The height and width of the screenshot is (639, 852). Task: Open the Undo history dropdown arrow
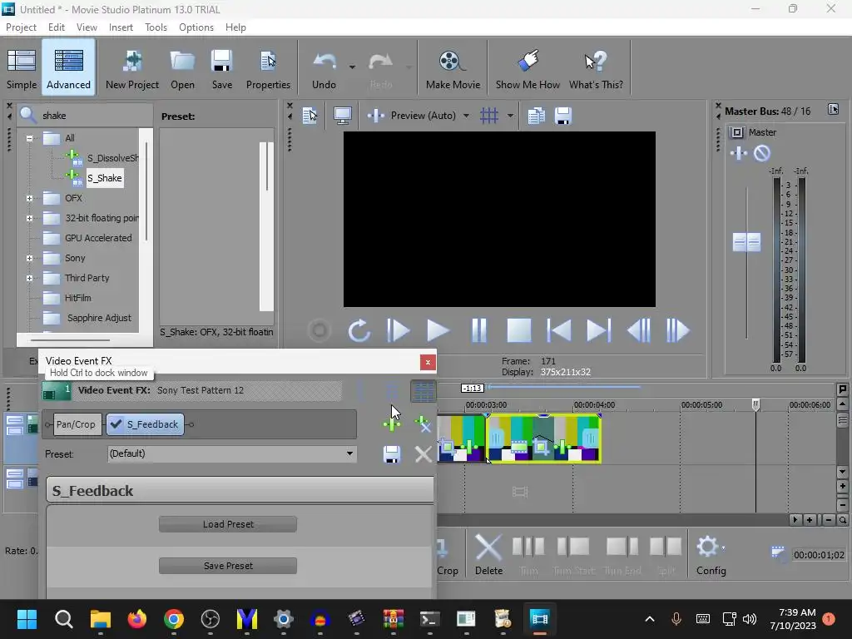[x=352, y=67]
